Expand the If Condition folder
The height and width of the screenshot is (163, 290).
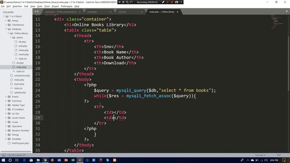[x=6, y=110]
